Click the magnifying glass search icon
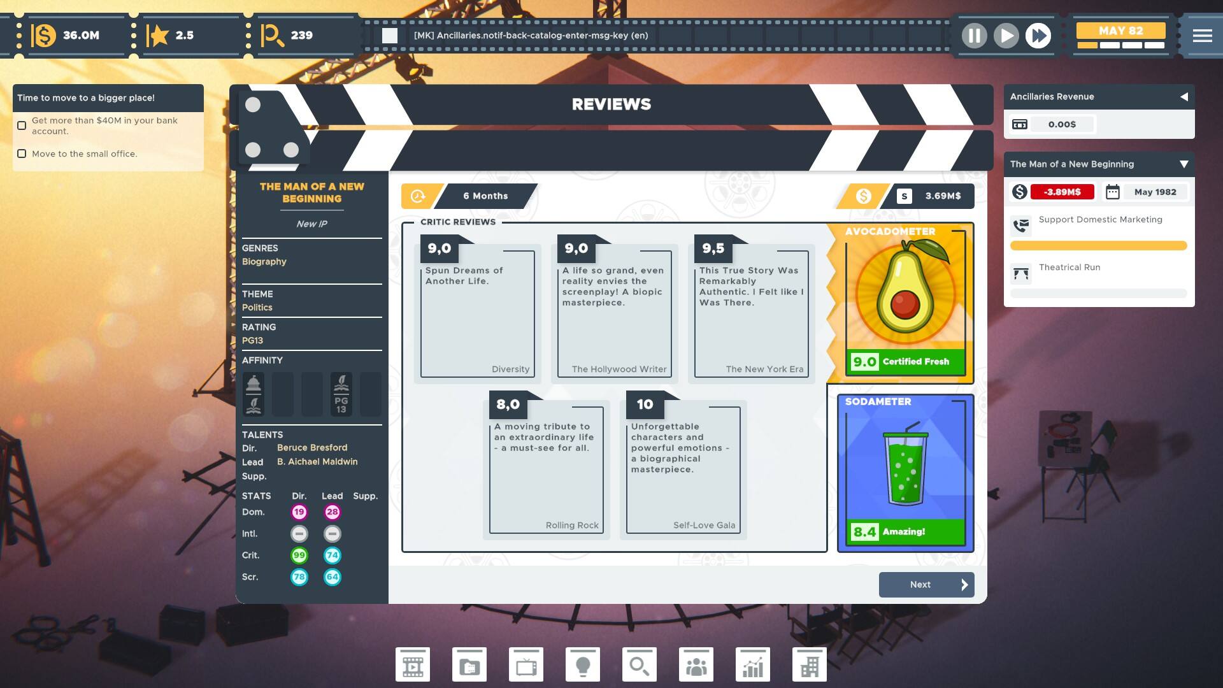Viewport: 1223px width, 688px height. pyautogui.click(x=639, y=665)
